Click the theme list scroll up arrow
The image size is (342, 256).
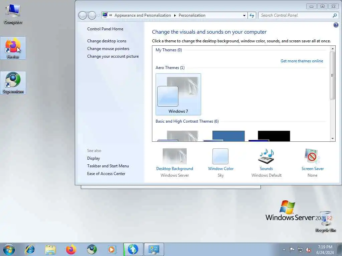333,49
